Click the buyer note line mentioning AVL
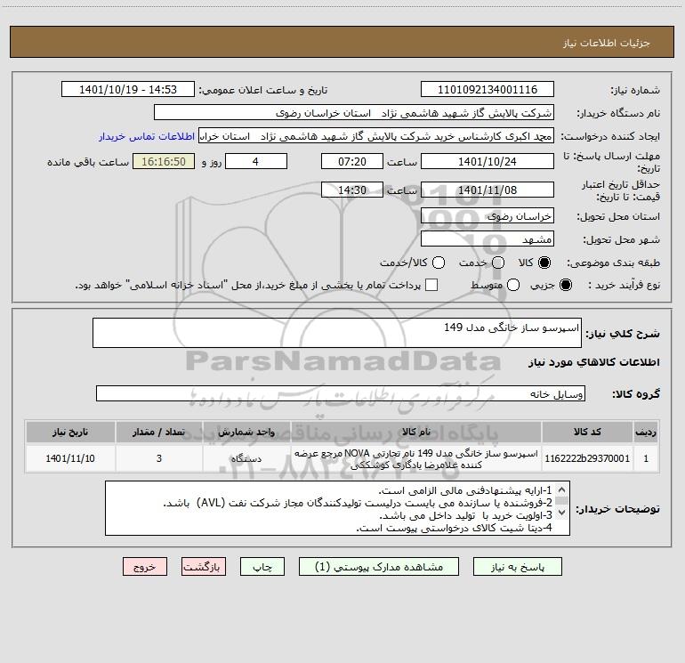 pos(358,503)
